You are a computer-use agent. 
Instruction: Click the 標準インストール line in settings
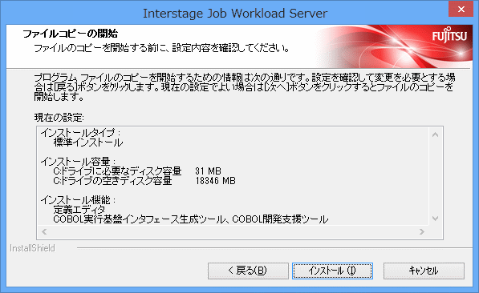pos(88,142)
